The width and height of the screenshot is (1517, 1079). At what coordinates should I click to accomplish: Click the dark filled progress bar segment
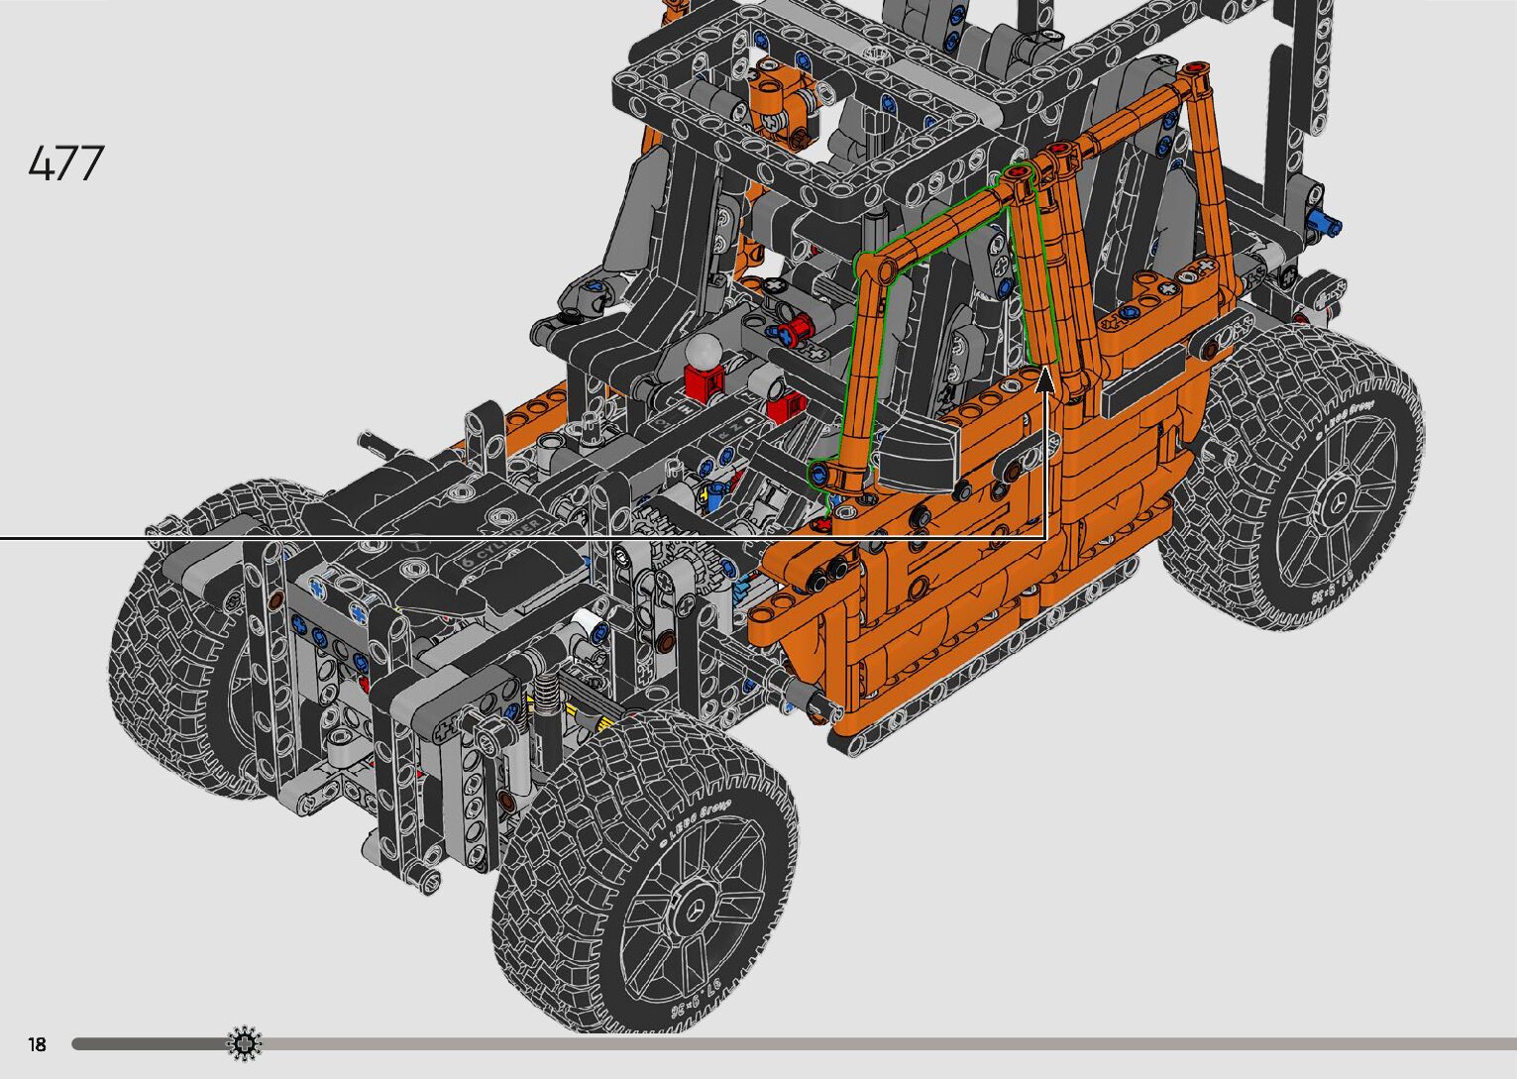[149, 1043]
